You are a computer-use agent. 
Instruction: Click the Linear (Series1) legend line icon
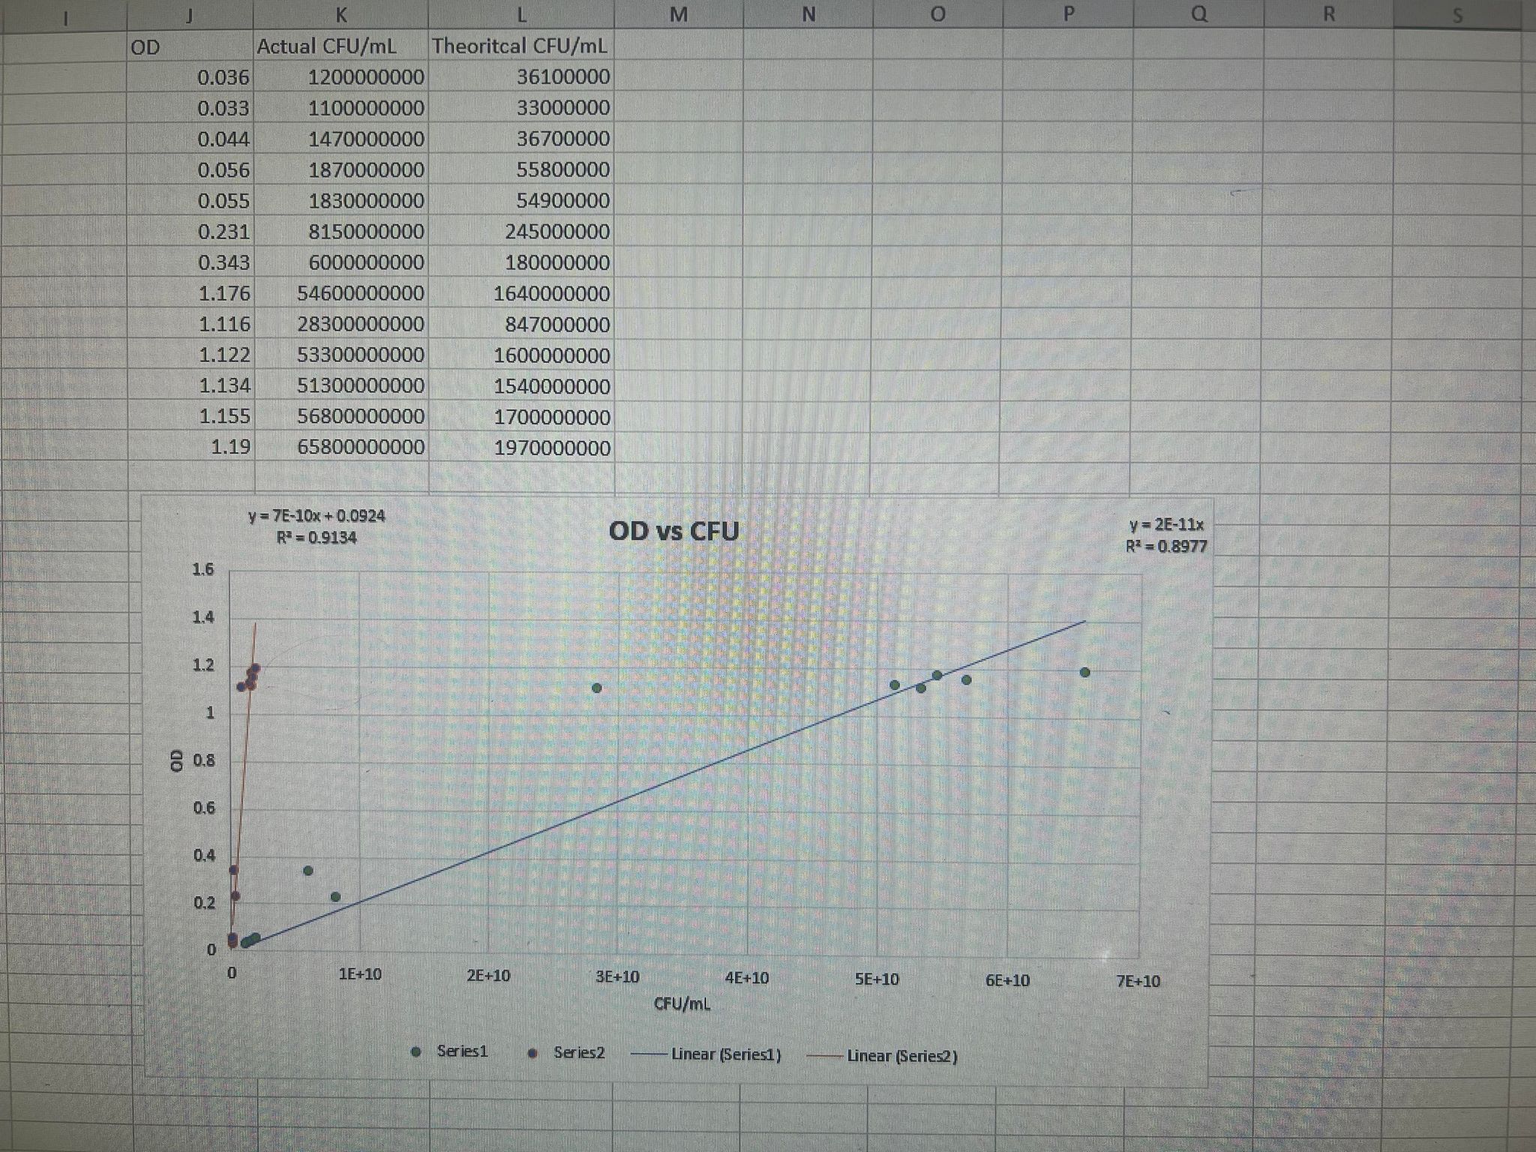(646, 1054)
